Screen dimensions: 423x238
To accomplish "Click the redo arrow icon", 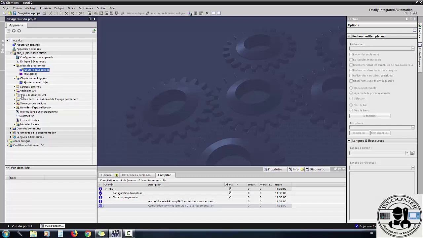I will pyautogui.click(x=80, y=13).
